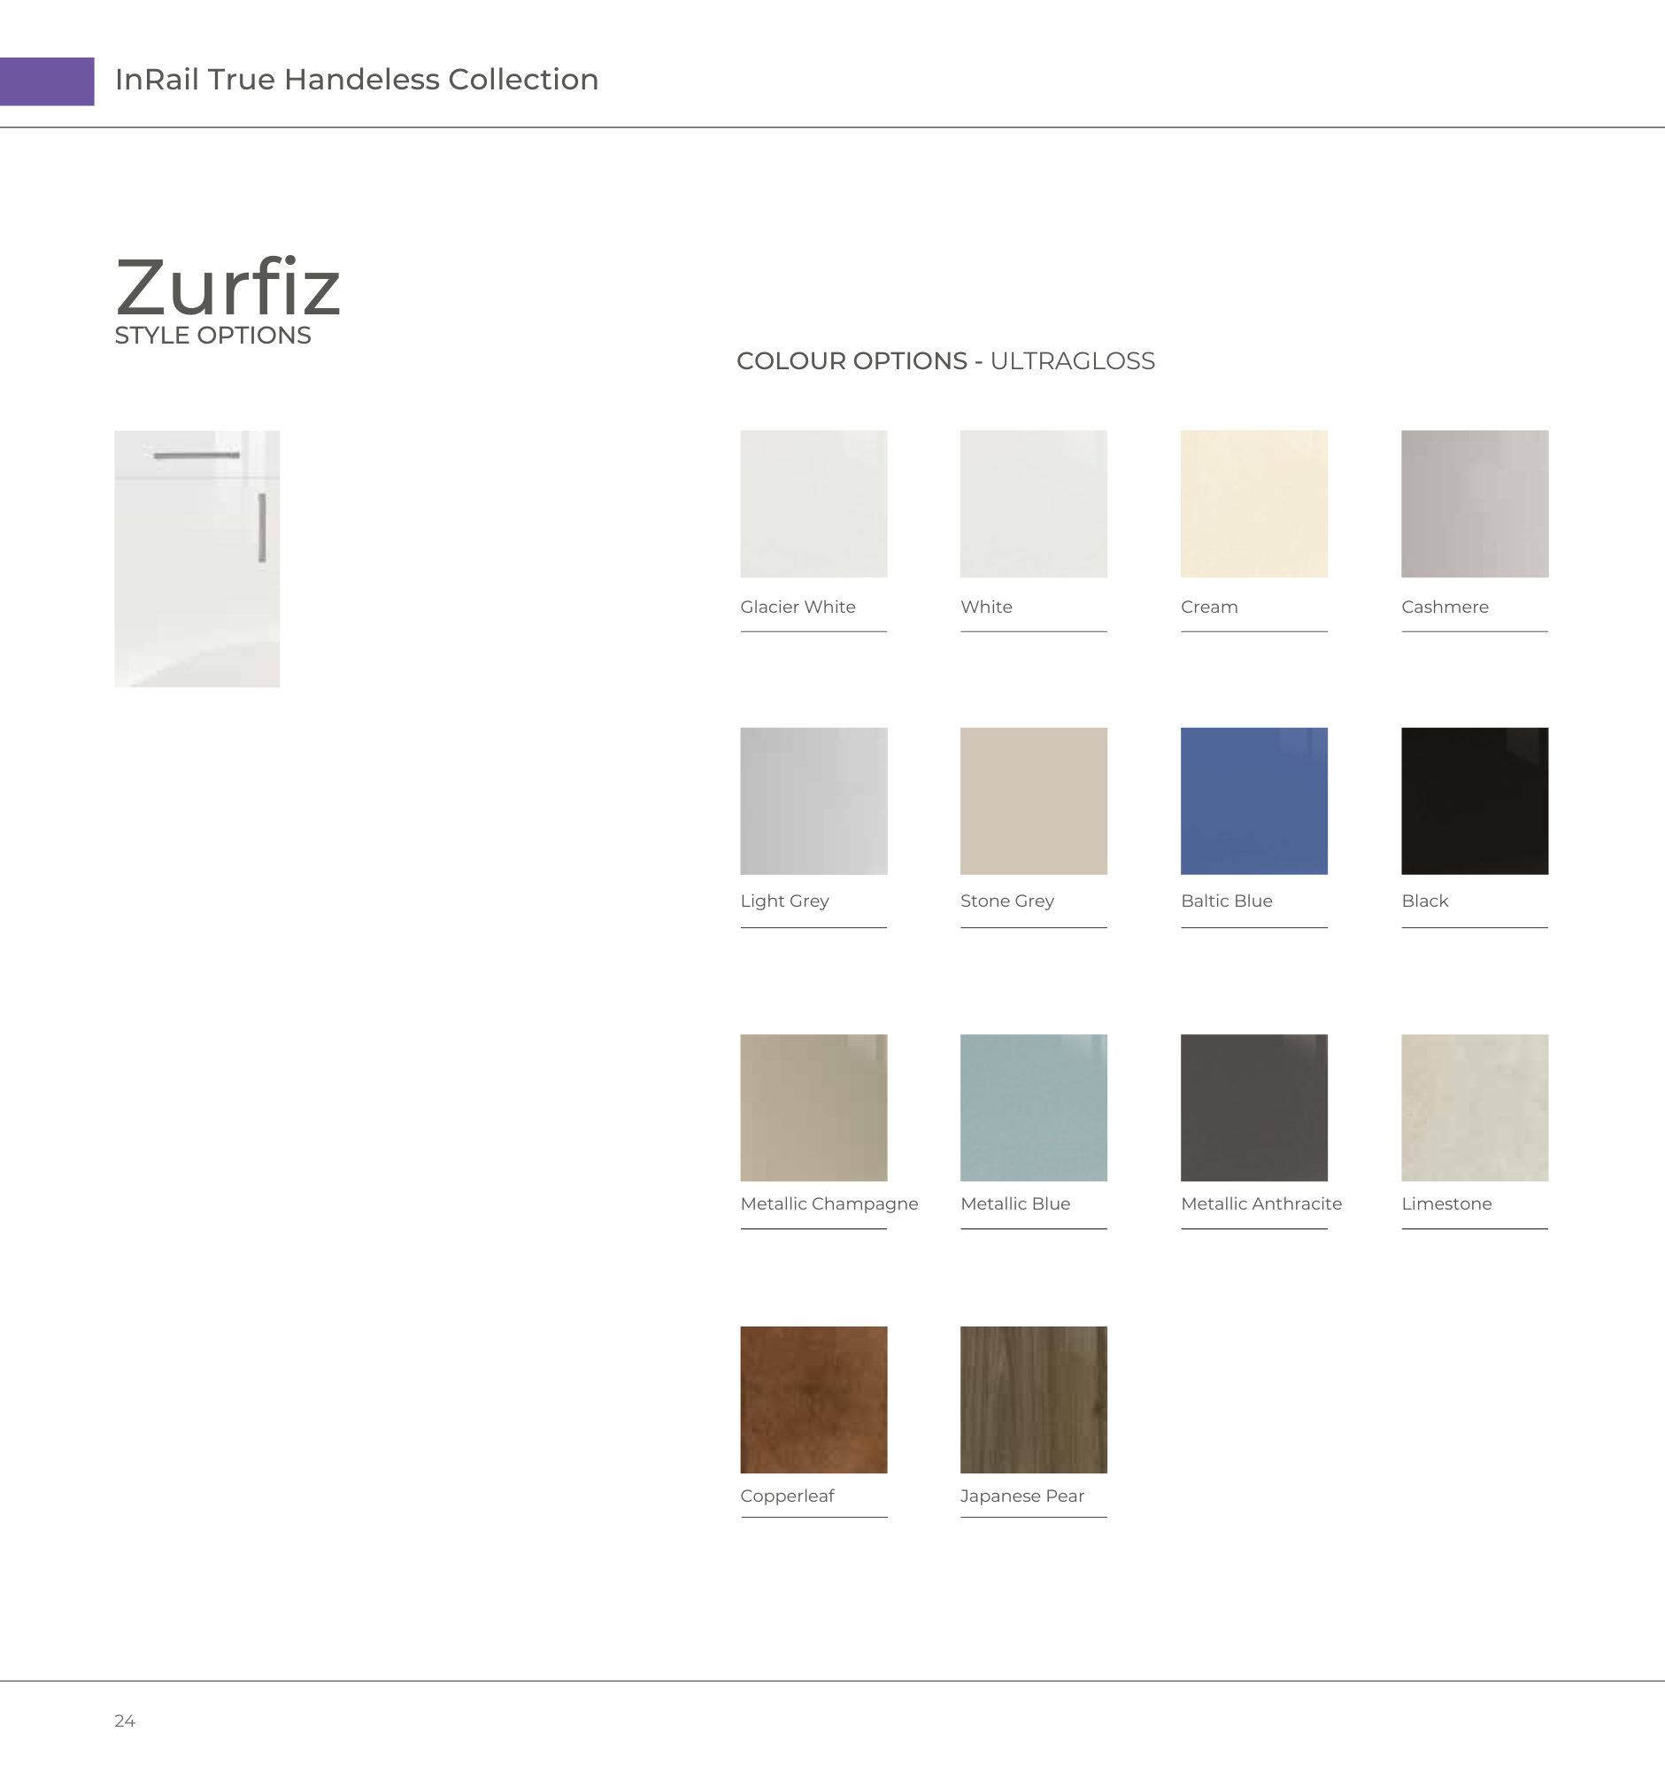Select the Black colour swatch

[1475, 800]
